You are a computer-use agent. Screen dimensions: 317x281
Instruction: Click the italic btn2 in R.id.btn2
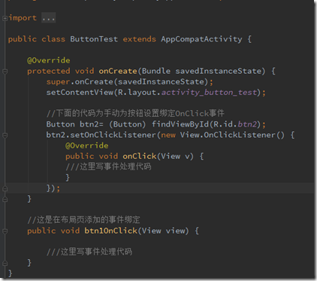click(x=247, y=124)
